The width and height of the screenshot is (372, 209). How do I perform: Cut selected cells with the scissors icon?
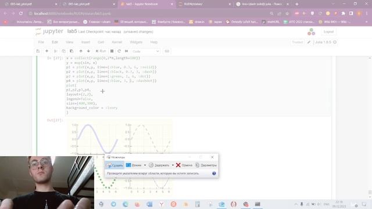pyautogui.click(x=56, y=51)
